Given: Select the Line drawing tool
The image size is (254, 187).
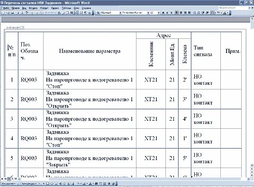Looking at the screenshot, I should [39, 183].
